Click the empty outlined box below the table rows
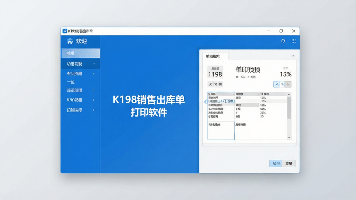The height and width of the screenshot is (200, 356). tap(221, 131)
